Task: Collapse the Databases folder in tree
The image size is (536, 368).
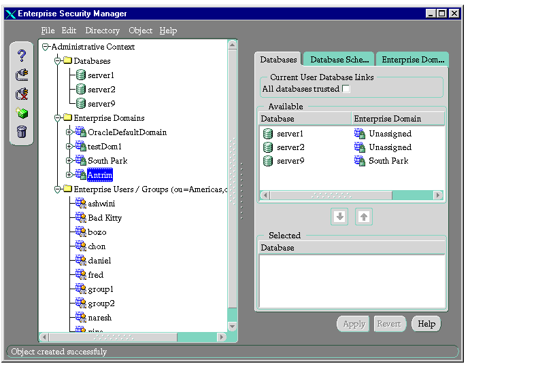Action: (58, 61)
